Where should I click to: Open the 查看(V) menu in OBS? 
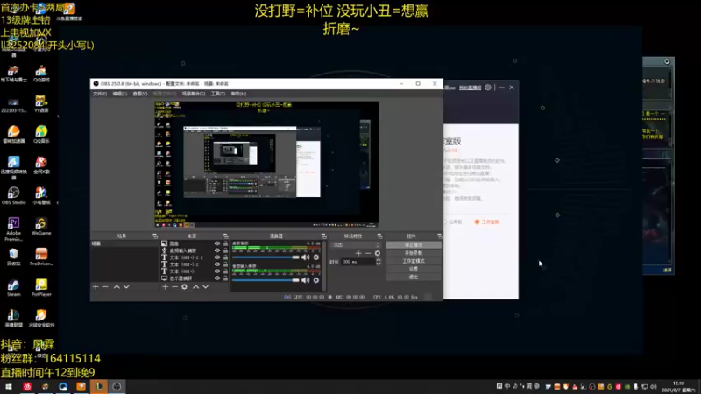click(x=140, y=94)
